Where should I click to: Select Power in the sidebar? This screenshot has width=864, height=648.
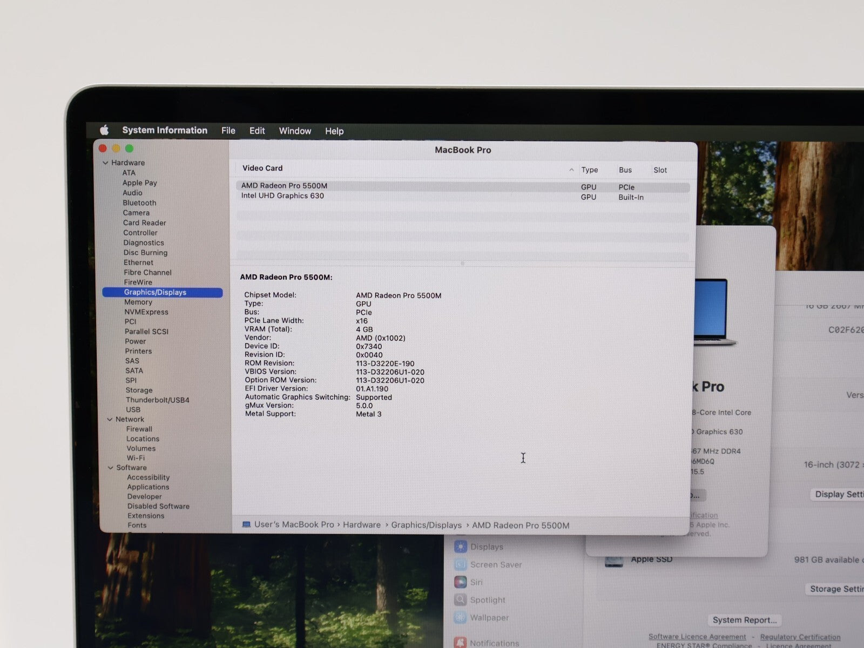click(136, 341)
